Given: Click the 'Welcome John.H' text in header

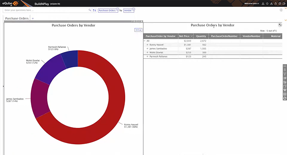Looking at the screenshot, I should 252,4.
